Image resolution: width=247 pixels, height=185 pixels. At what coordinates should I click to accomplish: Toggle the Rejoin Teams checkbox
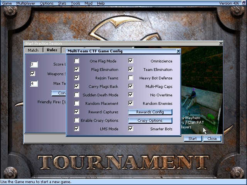tap(77, 78)
